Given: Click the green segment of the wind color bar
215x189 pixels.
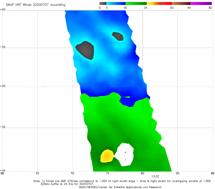Looking at the screenshot, I should (136, 3).
